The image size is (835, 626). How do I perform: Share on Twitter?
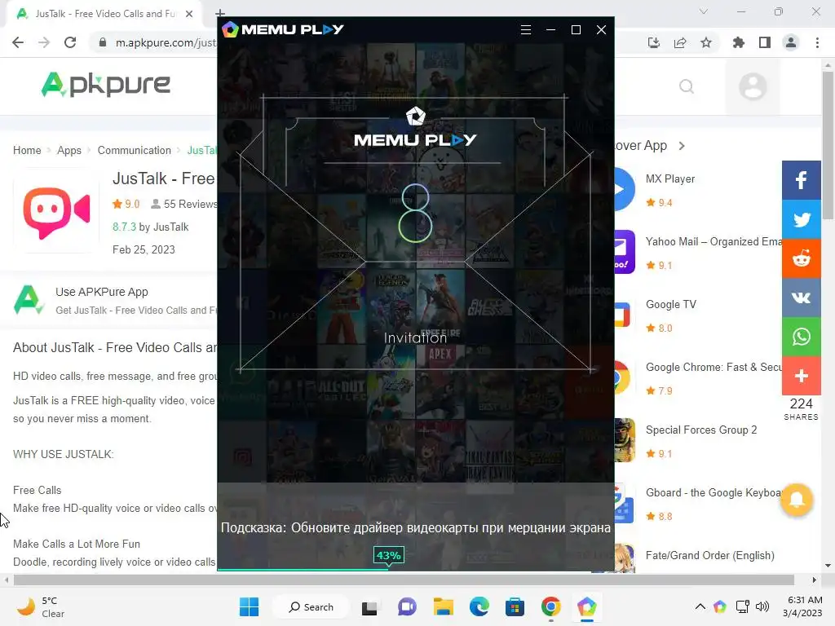pyautogui.click(x=801, y=219)
